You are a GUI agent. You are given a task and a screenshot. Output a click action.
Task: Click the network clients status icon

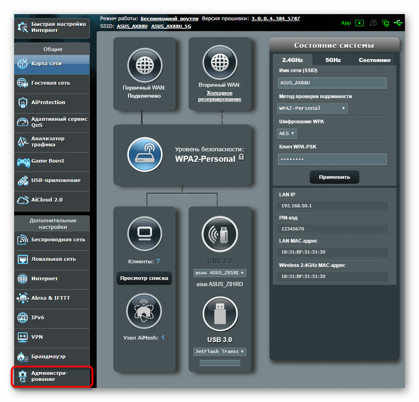tap(385, 23)
